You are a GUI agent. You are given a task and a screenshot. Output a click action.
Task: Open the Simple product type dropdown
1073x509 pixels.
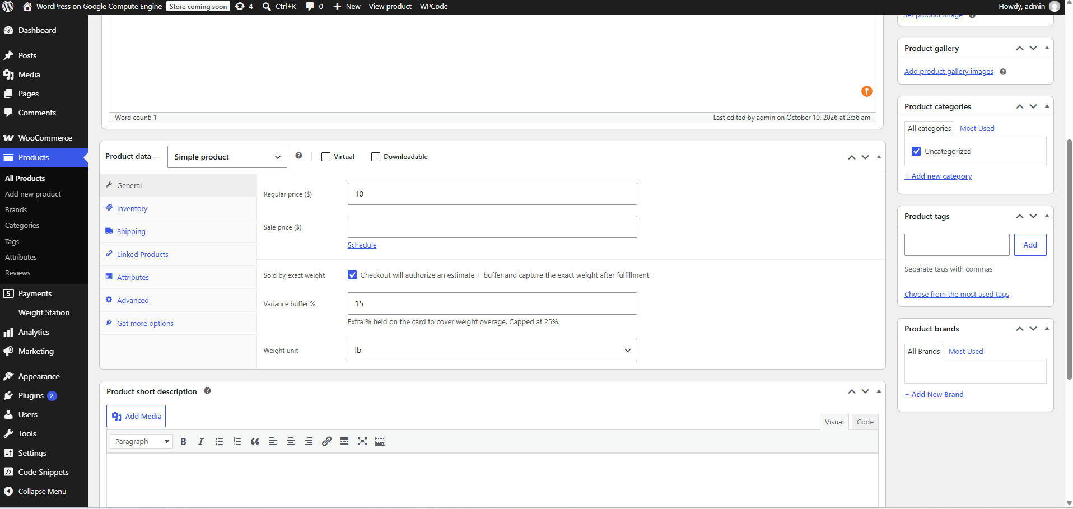click(227, 157)
